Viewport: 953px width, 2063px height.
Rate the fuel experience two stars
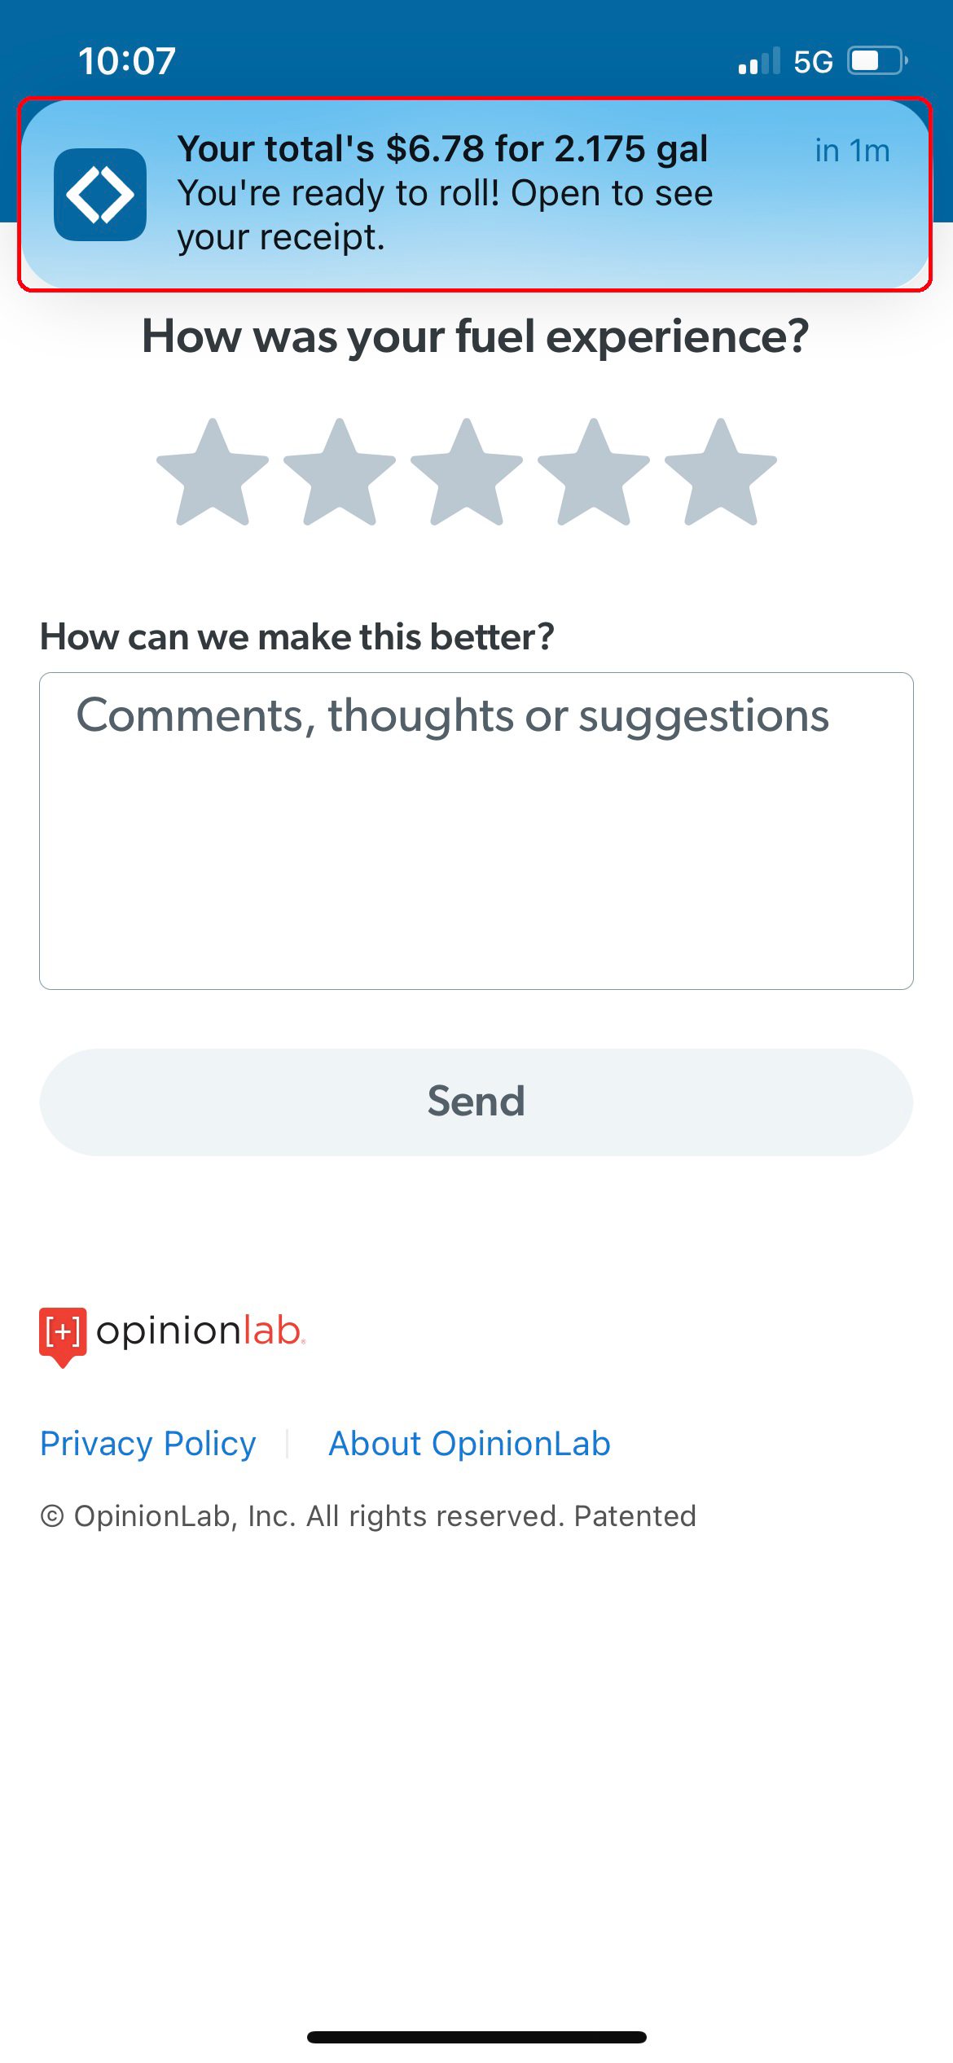point(340,473)
